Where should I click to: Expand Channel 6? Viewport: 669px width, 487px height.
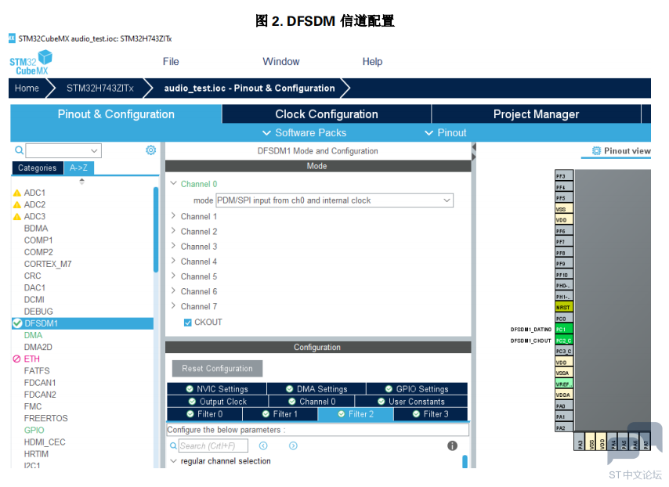[173, 290]
